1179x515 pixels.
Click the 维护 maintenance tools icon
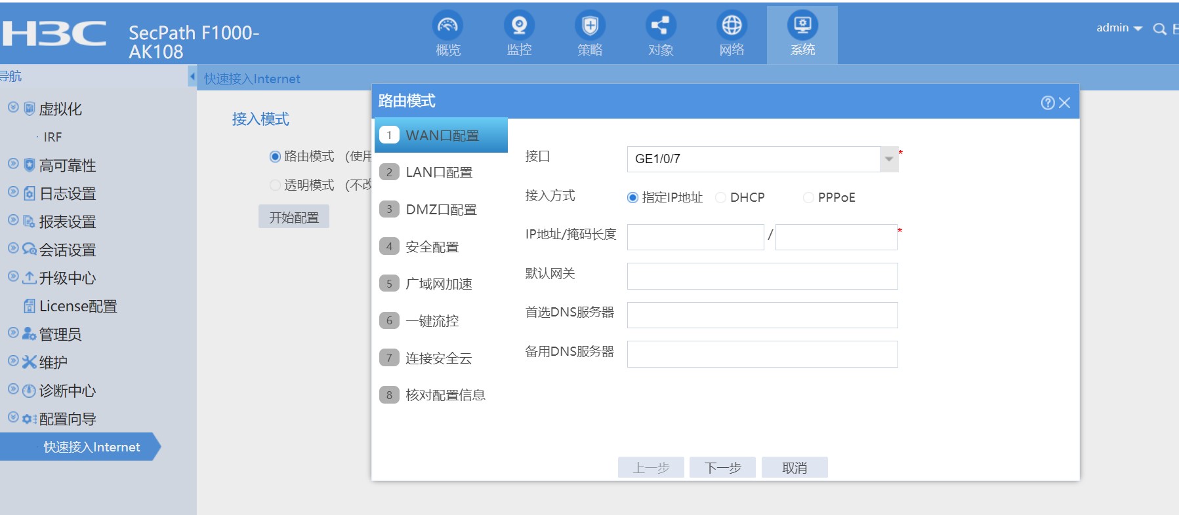pyautogui.click(x=30, y=362)
